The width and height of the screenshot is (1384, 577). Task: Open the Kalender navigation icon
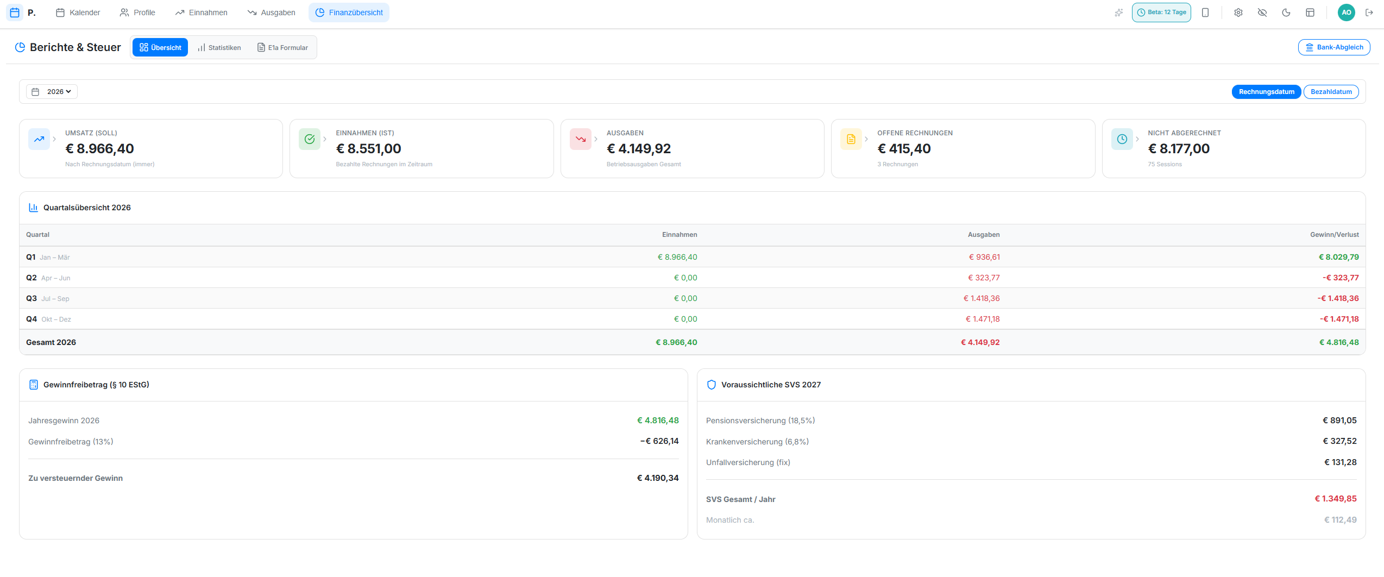(61, 12)
